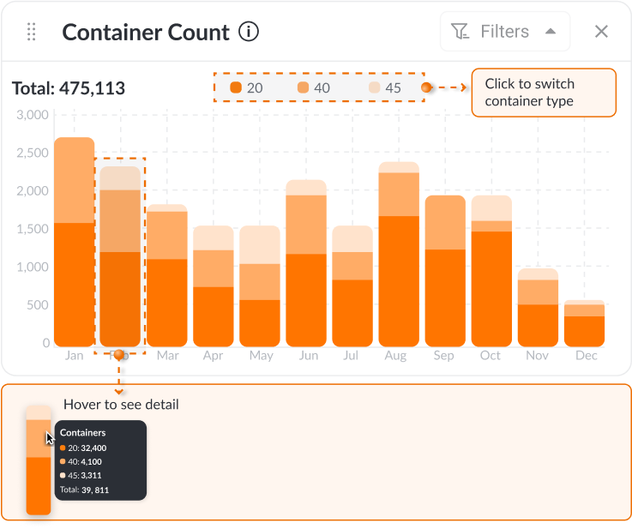The height and width of the screenshot is (529, 632).
Task: Click the info icon beside Container Count
Action: coord(249,33)
